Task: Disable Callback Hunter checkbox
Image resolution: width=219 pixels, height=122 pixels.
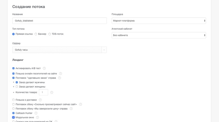Action: (x=13, y=113)
